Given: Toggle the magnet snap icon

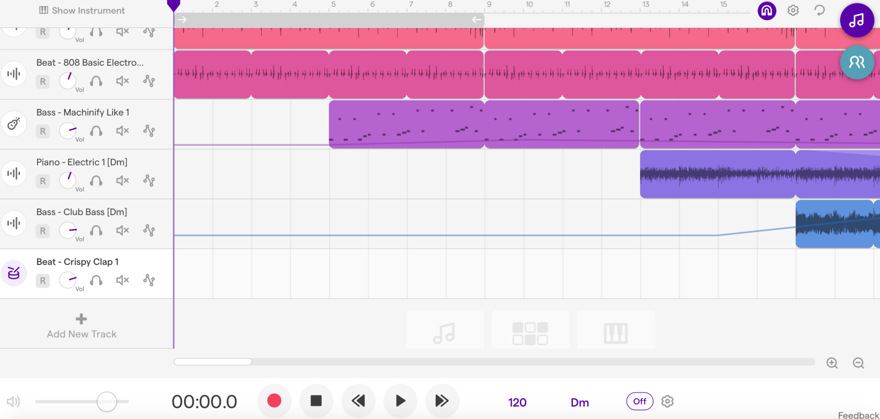Looking at the screenshot, I should point(767,11).
